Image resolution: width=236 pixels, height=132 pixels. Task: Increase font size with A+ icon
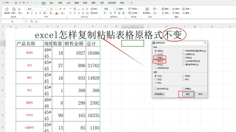click(60, 9)
